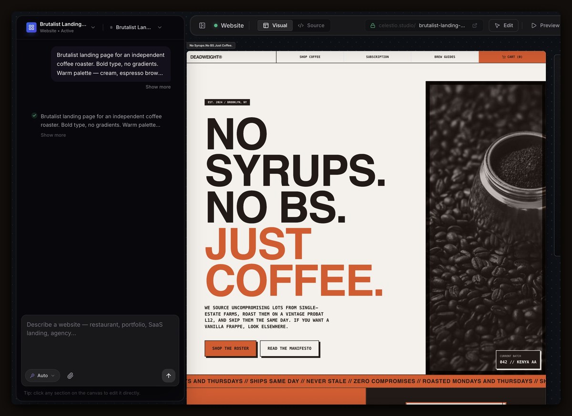
Task: Click the green completed checkmark icon
Action: (x=34, y=115)
